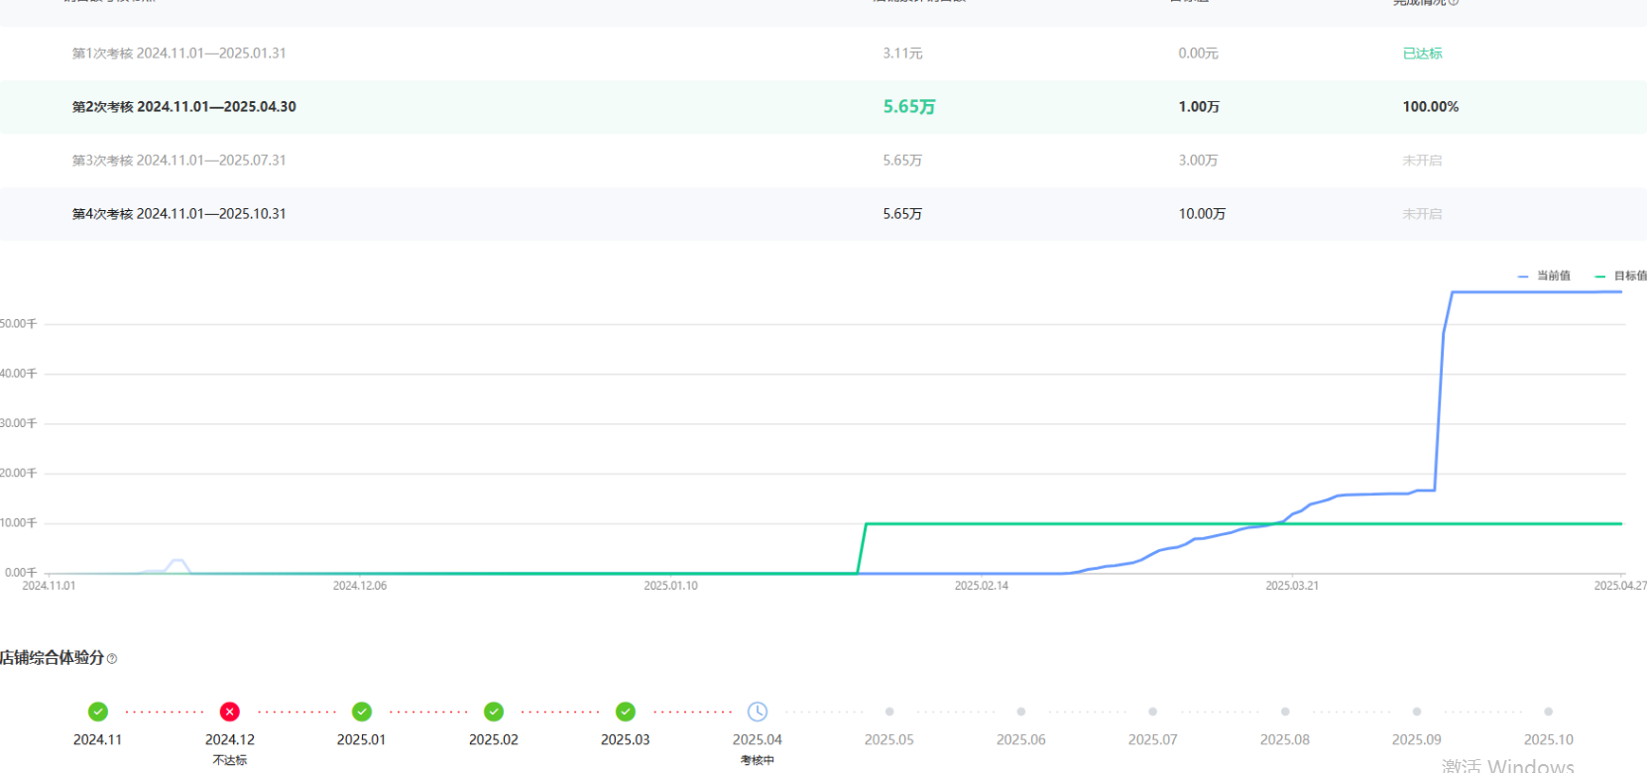Click the 100.00% completion value
This screenshot has height=773, width=1647.
point(1430,107)
